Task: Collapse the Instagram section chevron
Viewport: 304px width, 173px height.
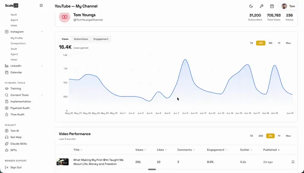Action: click(42, 32)
